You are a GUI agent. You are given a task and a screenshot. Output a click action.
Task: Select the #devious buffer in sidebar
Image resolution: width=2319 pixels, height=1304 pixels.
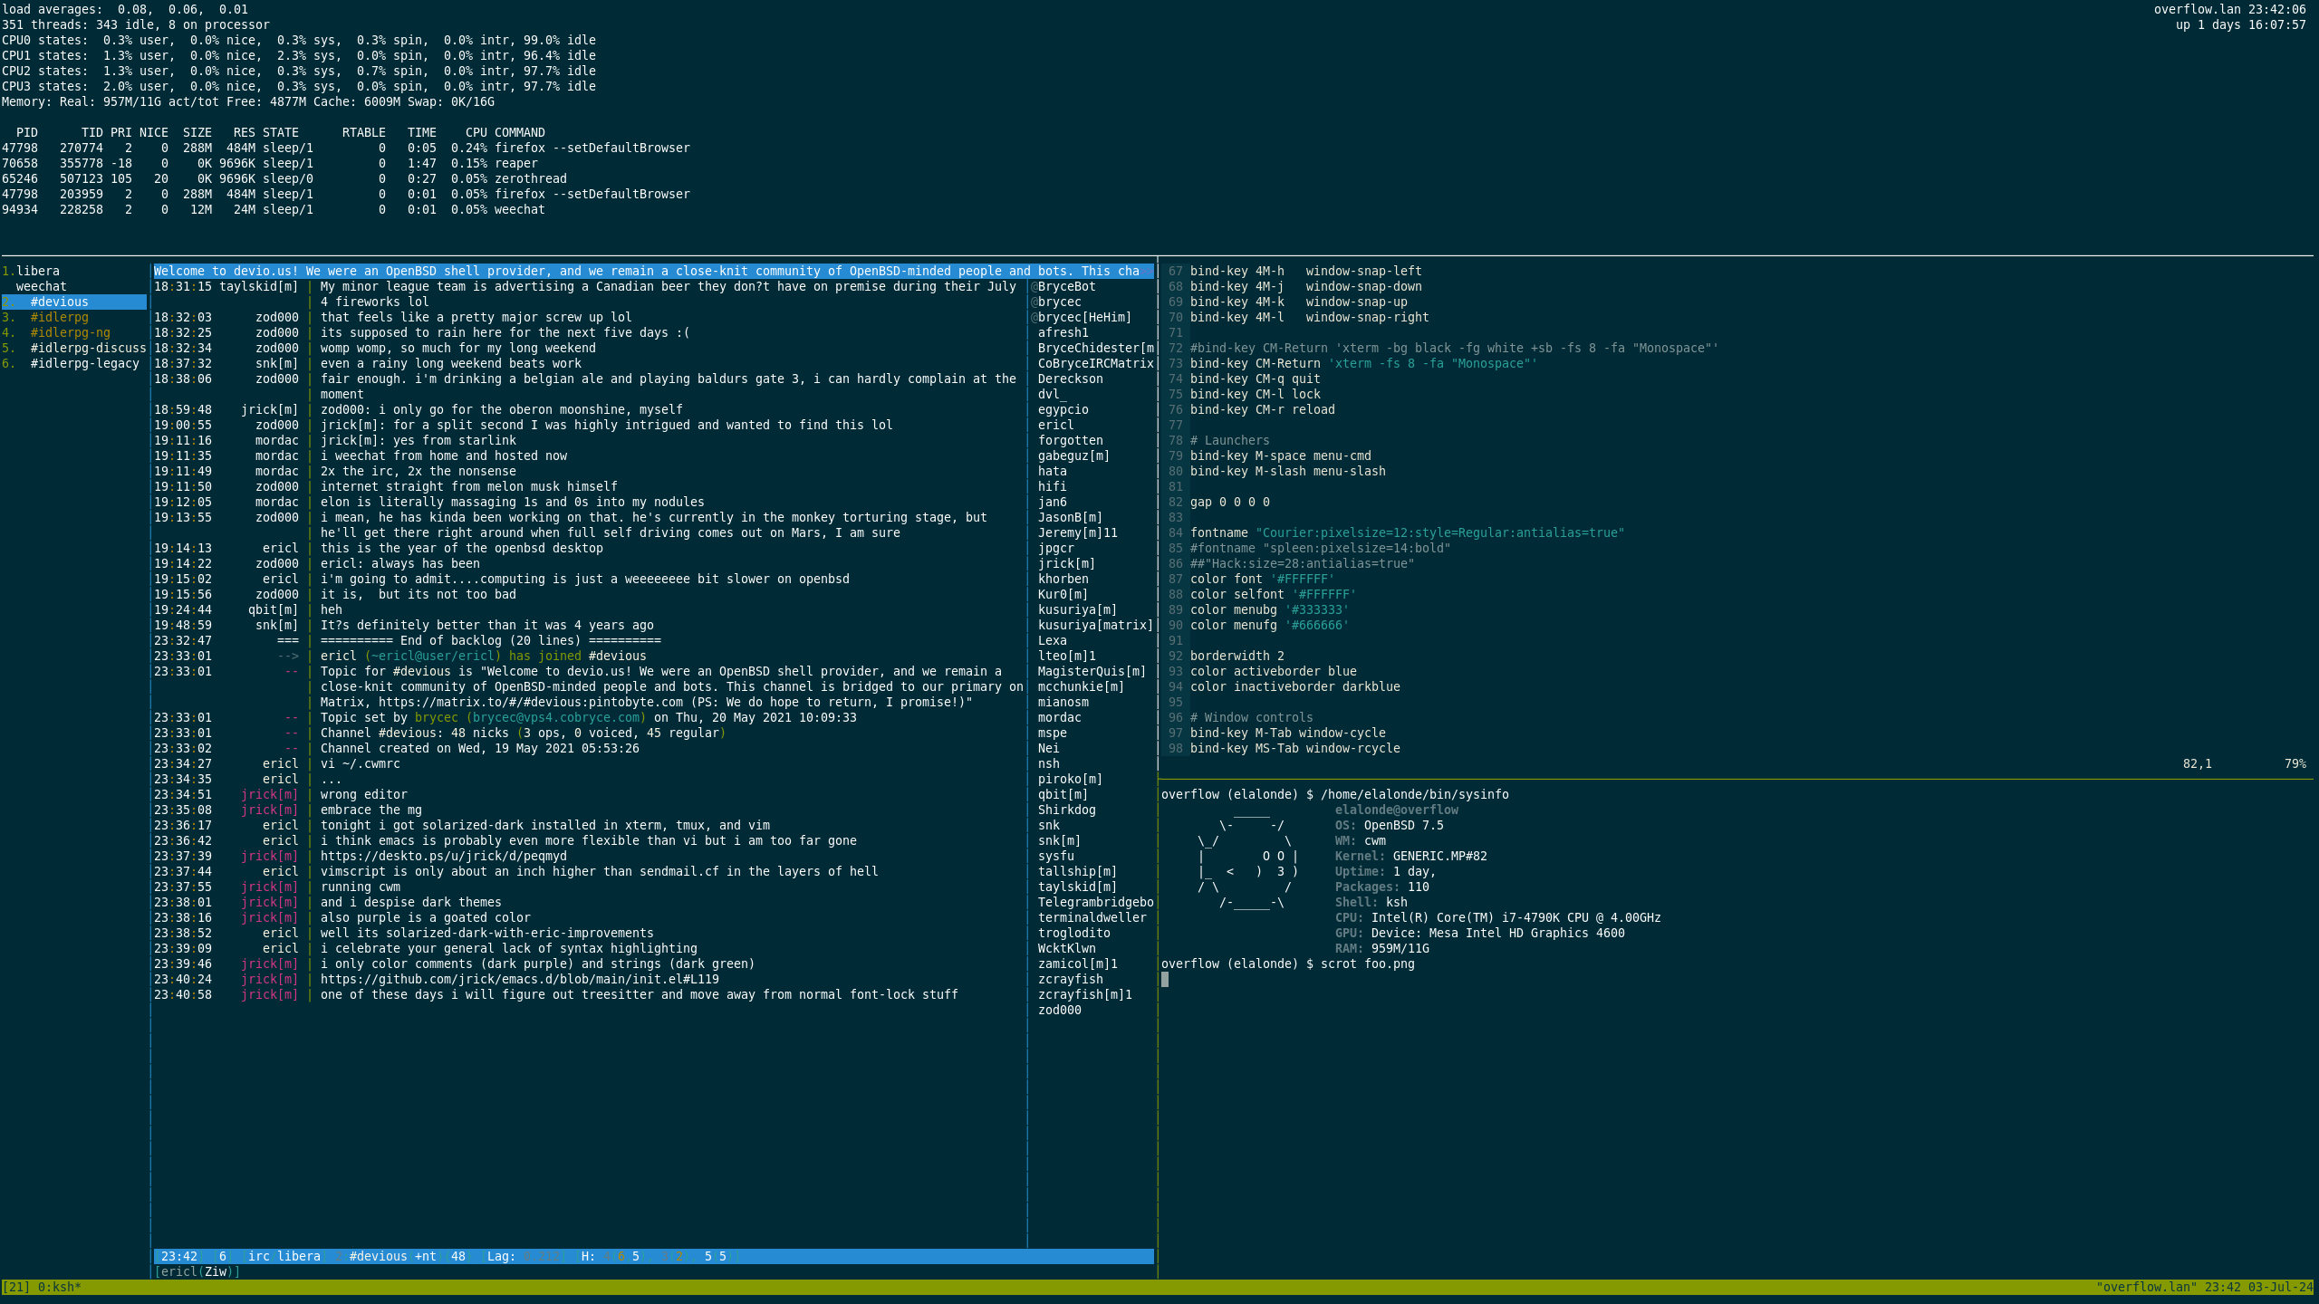tap(60, 302)
